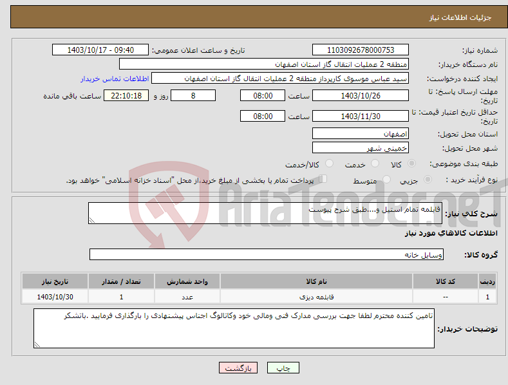This screenshot has width=508, height=385.
Task: Click the چاپ print button
Action: (283, 368)
